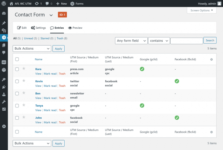
Task: Open Posts pushpin sidebar icon
Action: click(x=4, y=23)
